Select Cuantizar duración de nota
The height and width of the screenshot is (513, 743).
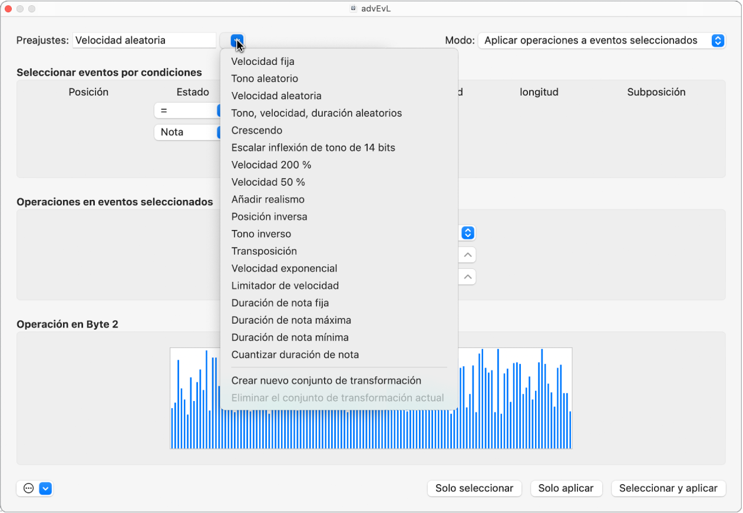pos(295,354)
